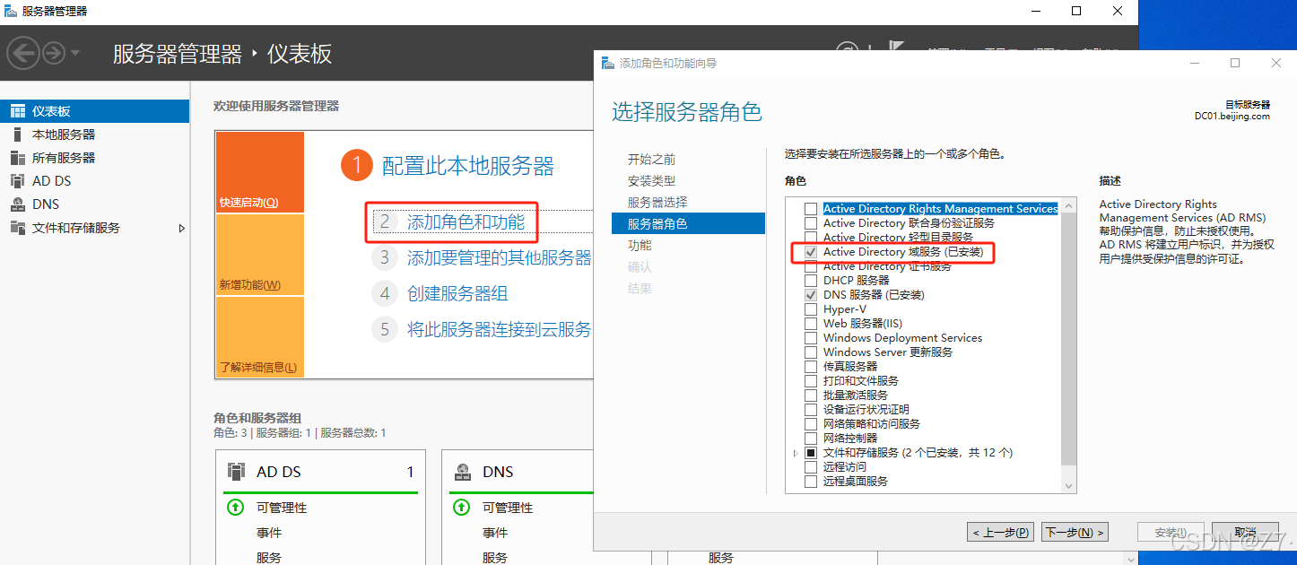Click the AD DS icon in sidebar

[x=17, y=181]
